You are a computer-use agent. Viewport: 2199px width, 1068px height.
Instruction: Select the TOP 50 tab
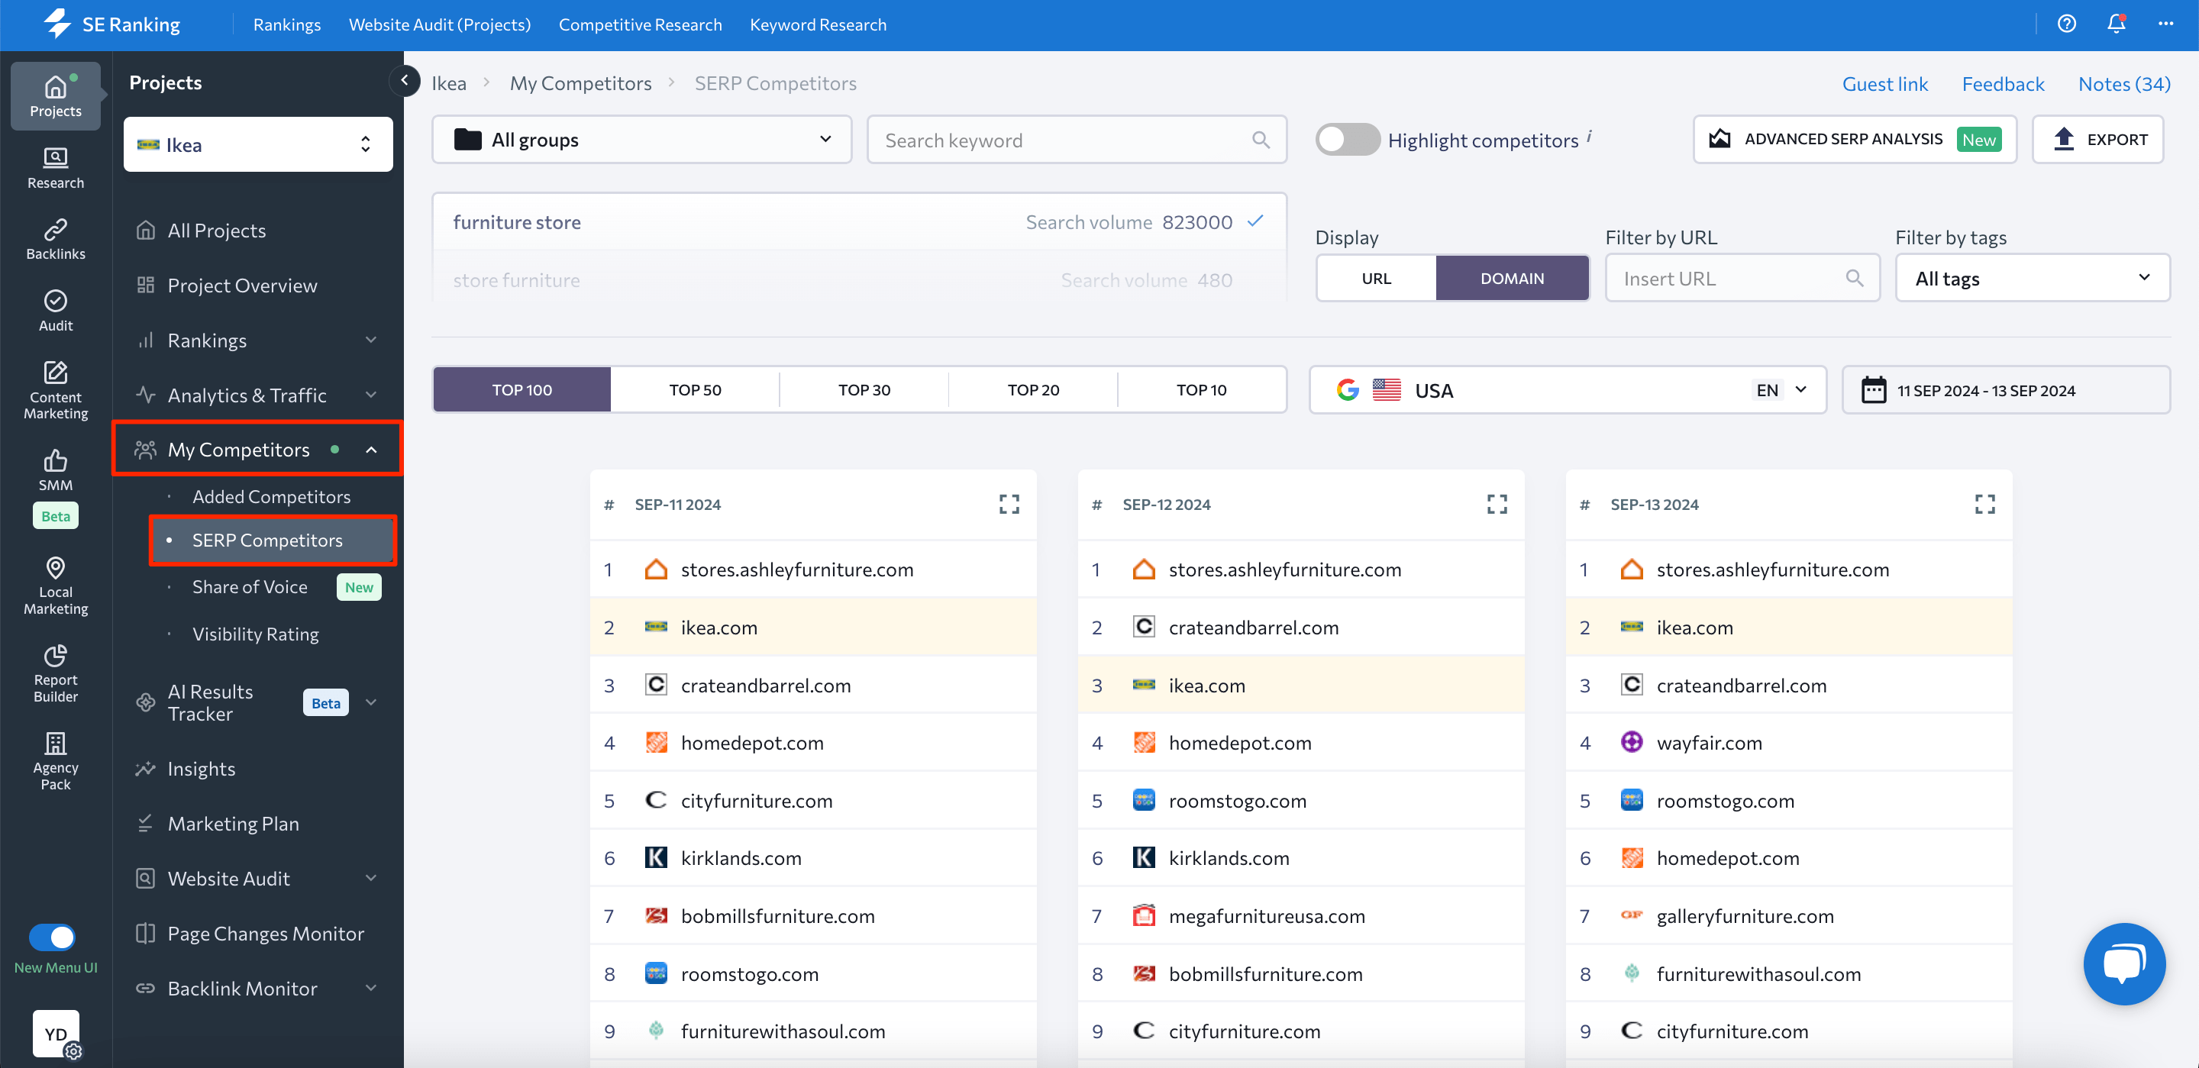tap(695, 390)
